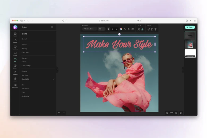Screen dimensions: 207x138
Task: Duplicate the selected text layer
Action: pos(152,29)
